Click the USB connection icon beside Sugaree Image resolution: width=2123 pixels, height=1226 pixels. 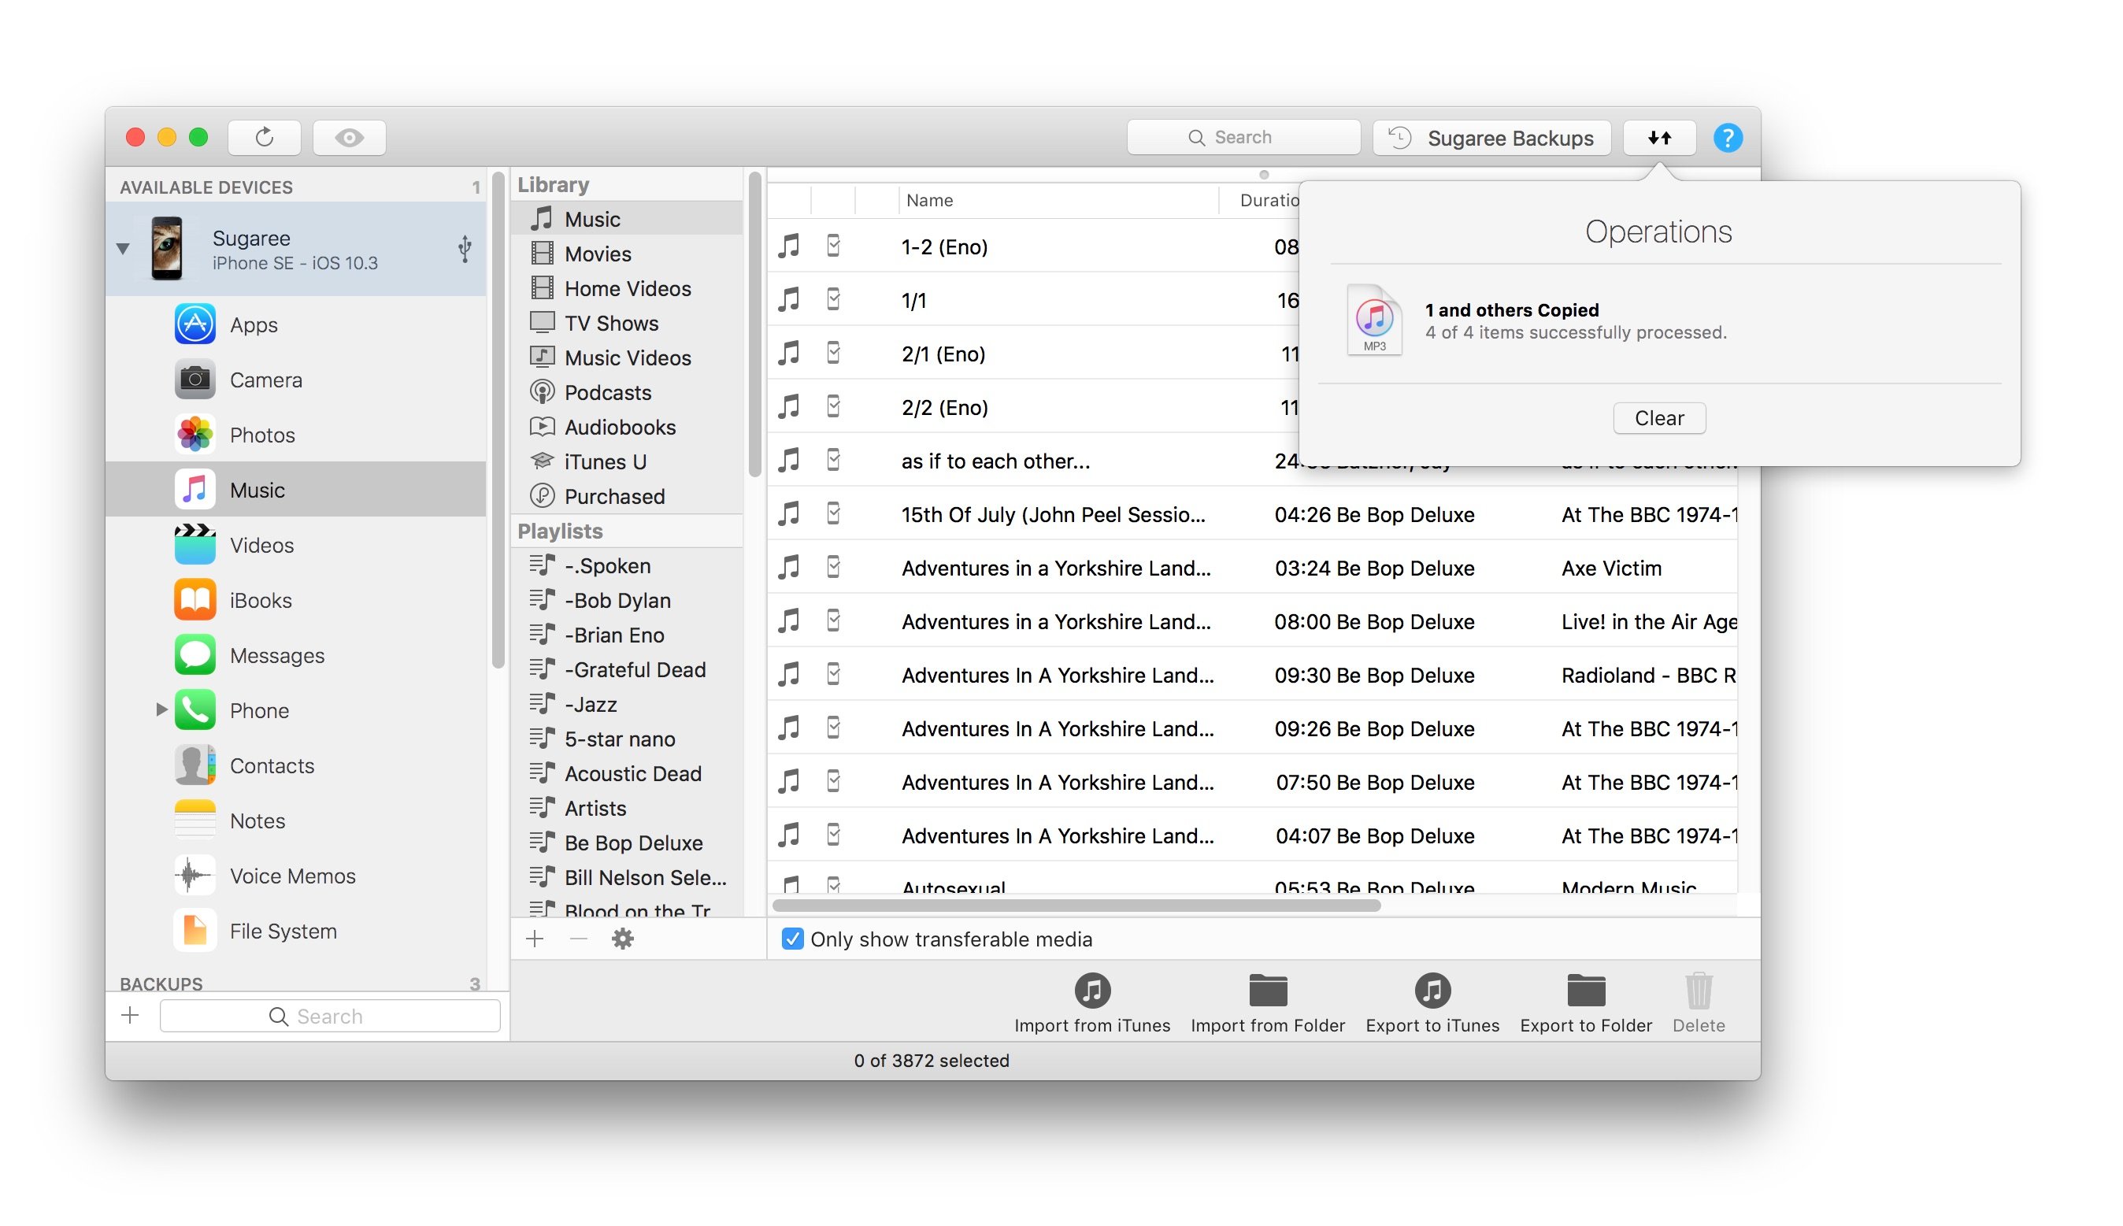click(464, 248)
